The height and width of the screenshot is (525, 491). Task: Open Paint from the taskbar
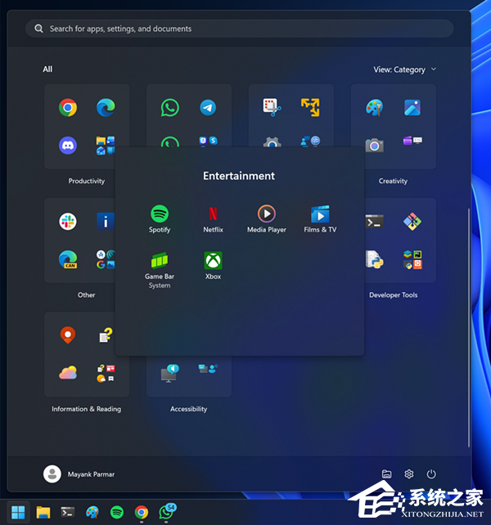(x=92, y=512)
